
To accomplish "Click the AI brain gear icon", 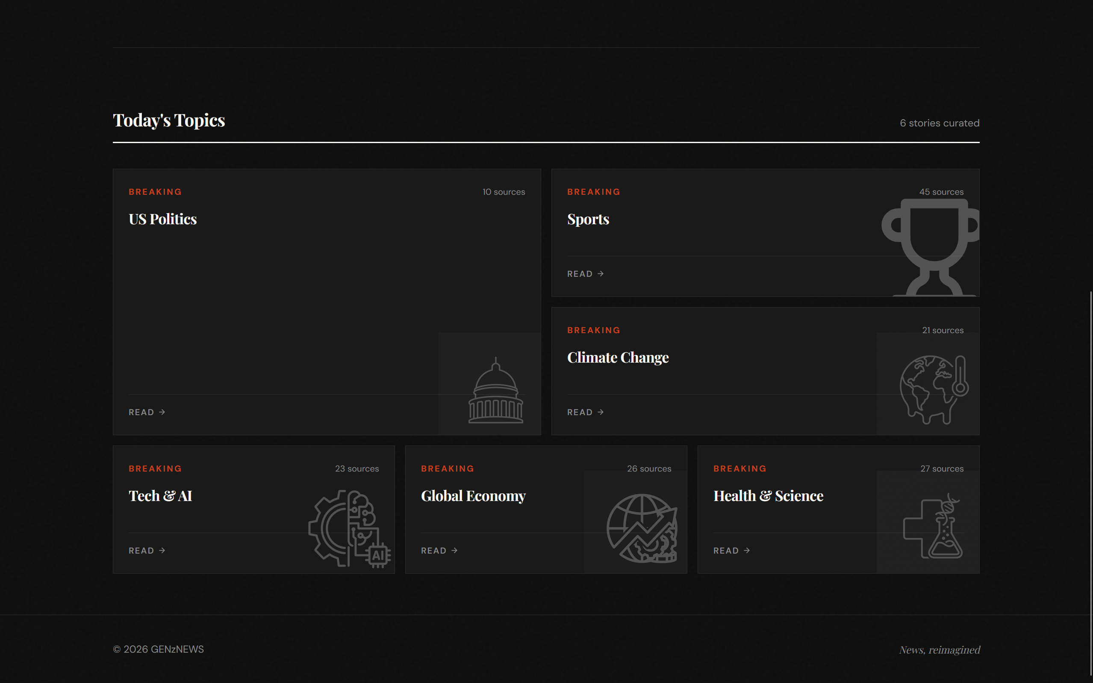I will pos(349,528).
